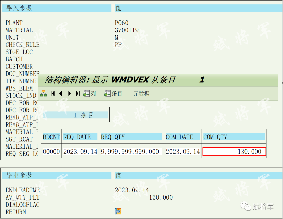The image size is (283, 219).
Task: Select the ENDLEADTME parameter name
Action: pos(23,190)
